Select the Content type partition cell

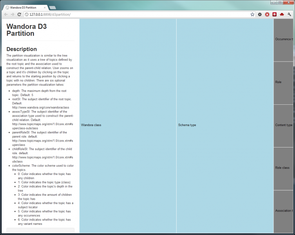pos(284,126)
